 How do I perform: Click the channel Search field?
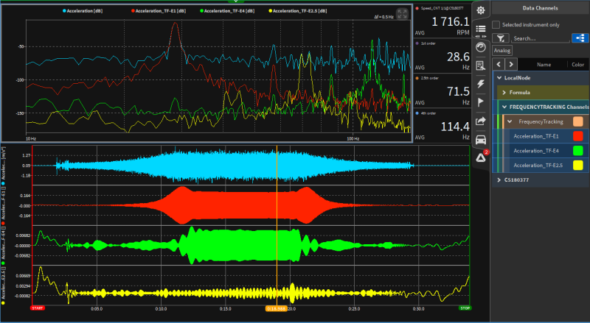point(538,38)
